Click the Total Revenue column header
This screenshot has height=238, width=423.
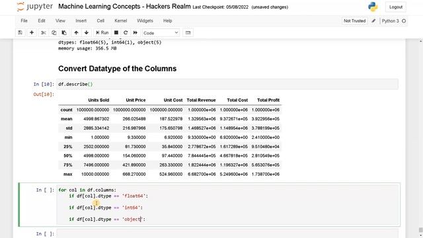click(201, 100)
